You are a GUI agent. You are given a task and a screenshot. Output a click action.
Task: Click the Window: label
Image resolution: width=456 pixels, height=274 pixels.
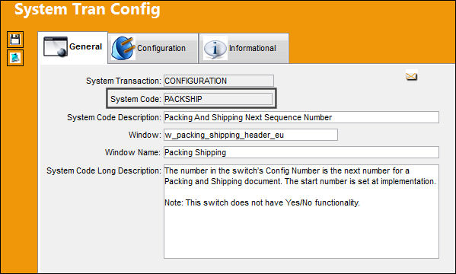(145, 135)
